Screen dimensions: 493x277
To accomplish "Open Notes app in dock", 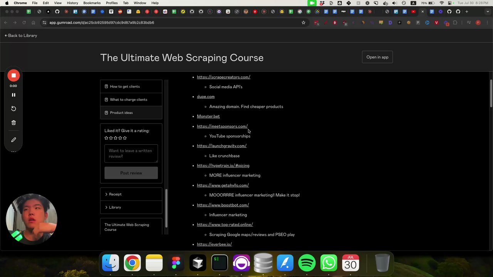I will point(154,263).
